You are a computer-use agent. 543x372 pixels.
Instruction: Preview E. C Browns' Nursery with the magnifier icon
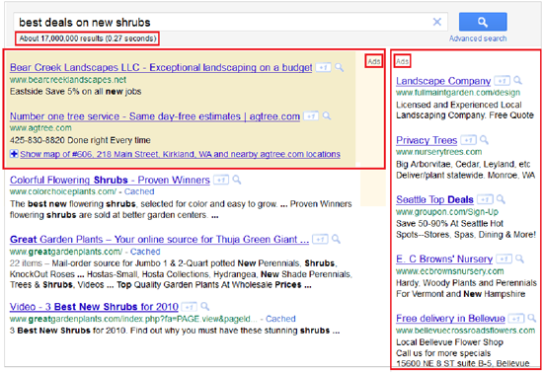coord(519,259)
